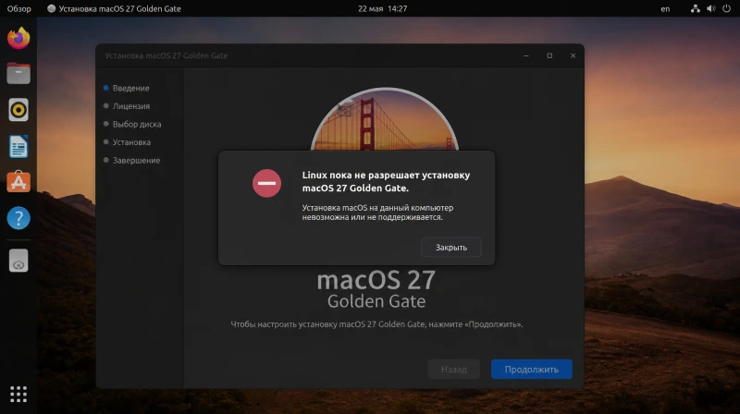The width and height of the screenshot is (740, 414).
Task: Open the clock and calendar menu
Action: coord(382,8)
